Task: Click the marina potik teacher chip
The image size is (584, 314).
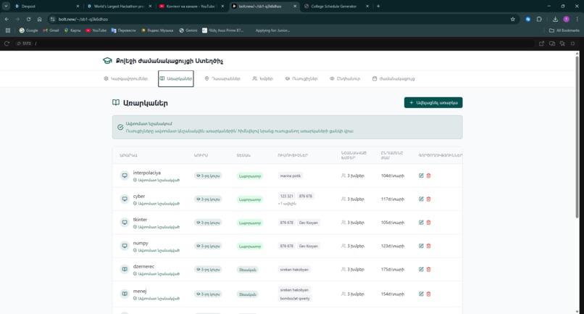Action: [290, 175]
